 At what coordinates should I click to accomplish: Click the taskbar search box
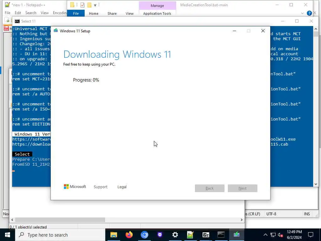[x=61, y=235]
